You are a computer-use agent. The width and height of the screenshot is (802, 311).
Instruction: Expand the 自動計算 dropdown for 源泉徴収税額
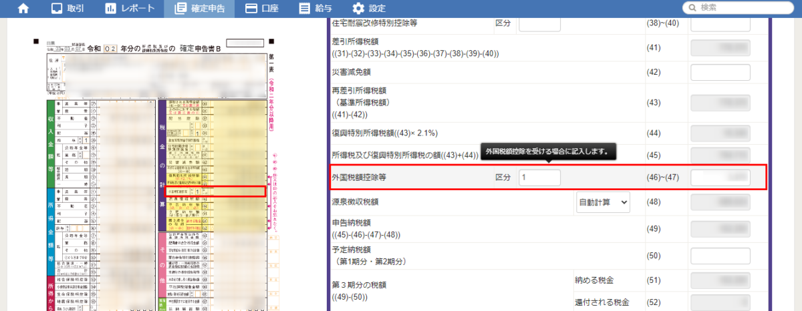(603, 202)
